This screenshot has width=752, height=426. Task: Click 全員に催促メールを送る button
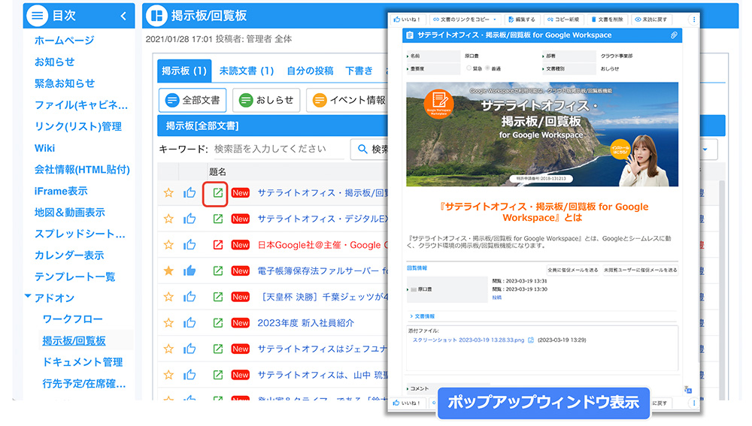572,270
